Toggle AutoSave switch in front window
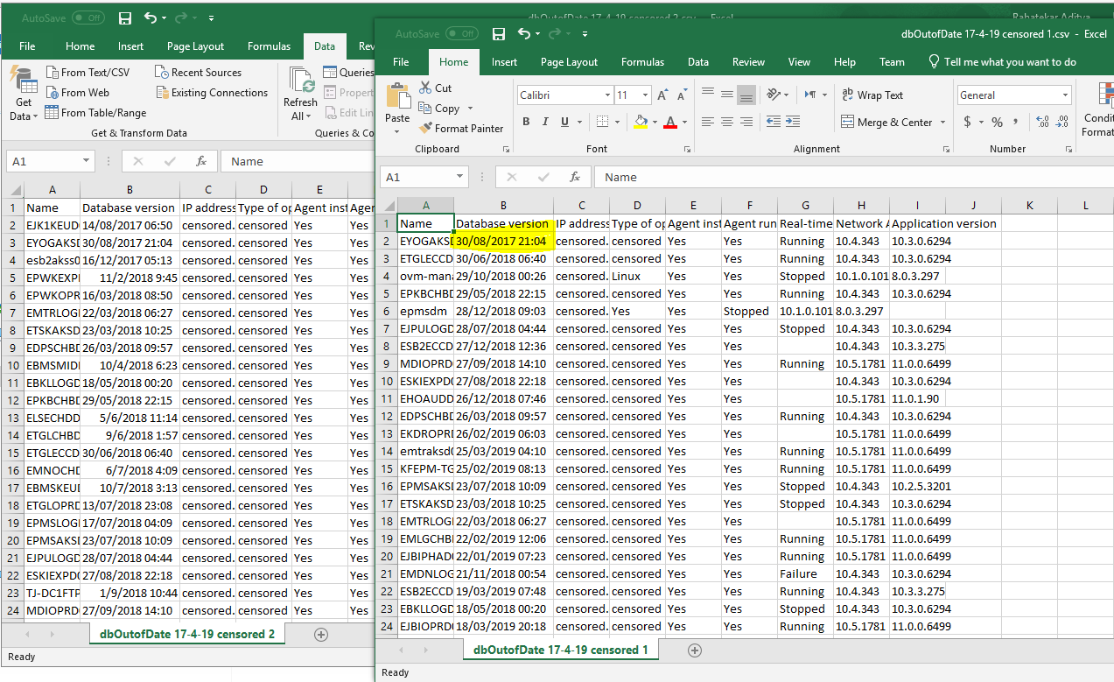The image size is (1114, 682). coord(461,34)
